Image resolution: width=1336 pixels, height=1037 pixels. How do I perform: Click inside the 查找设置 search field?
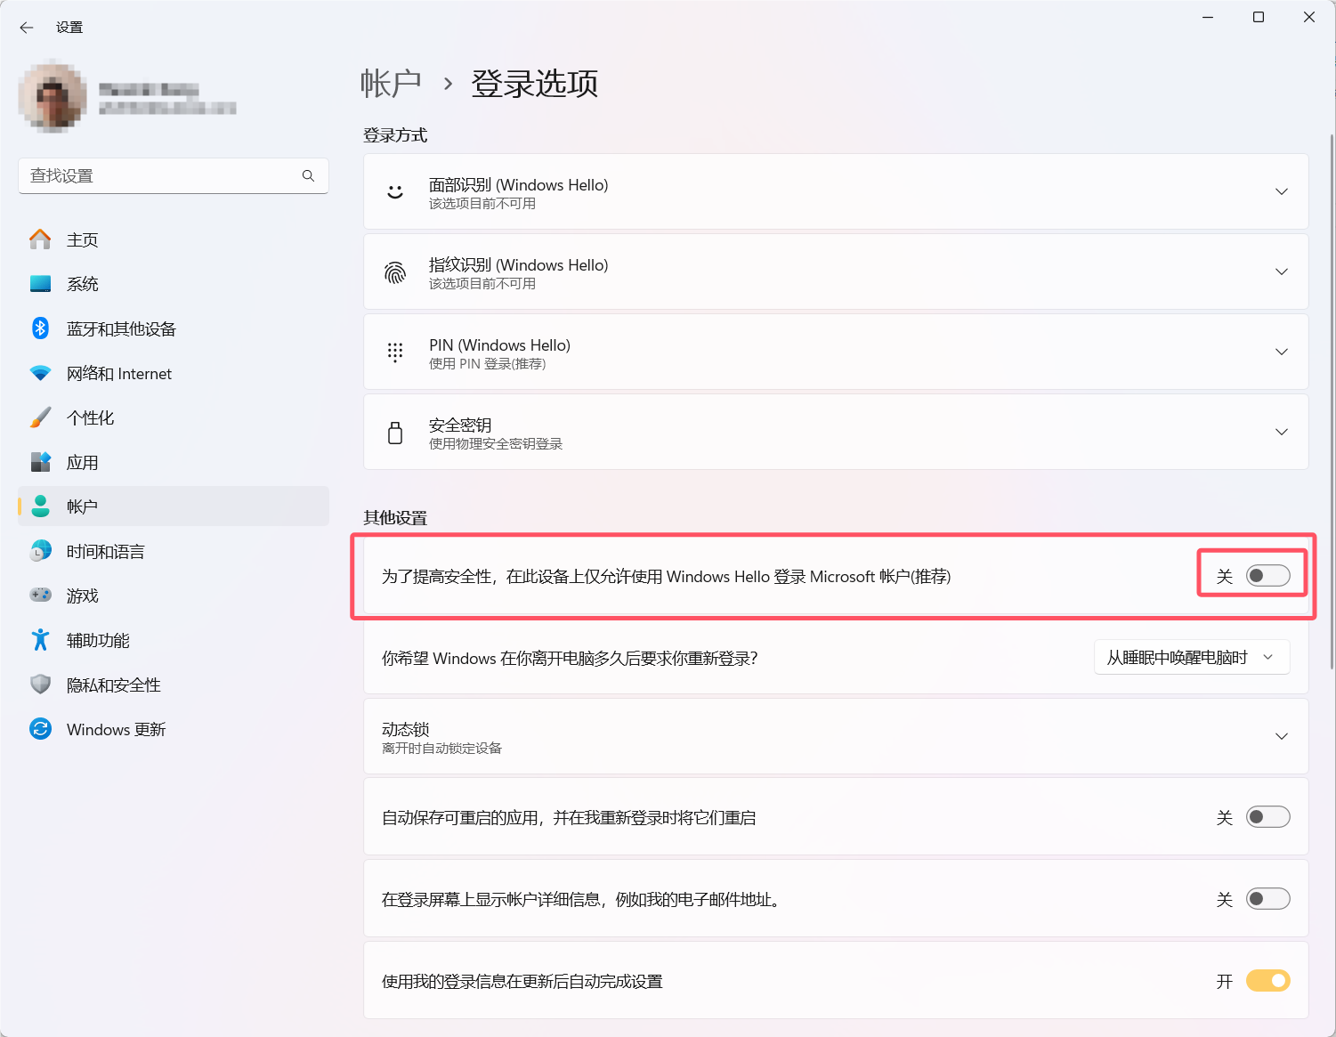[160, 175]
